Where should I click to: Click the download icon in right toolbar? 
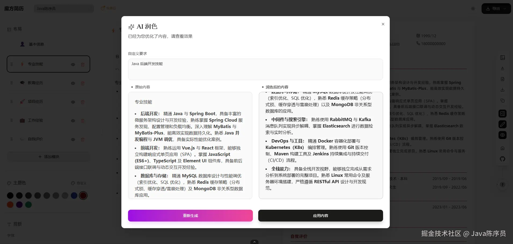[503, 90]
